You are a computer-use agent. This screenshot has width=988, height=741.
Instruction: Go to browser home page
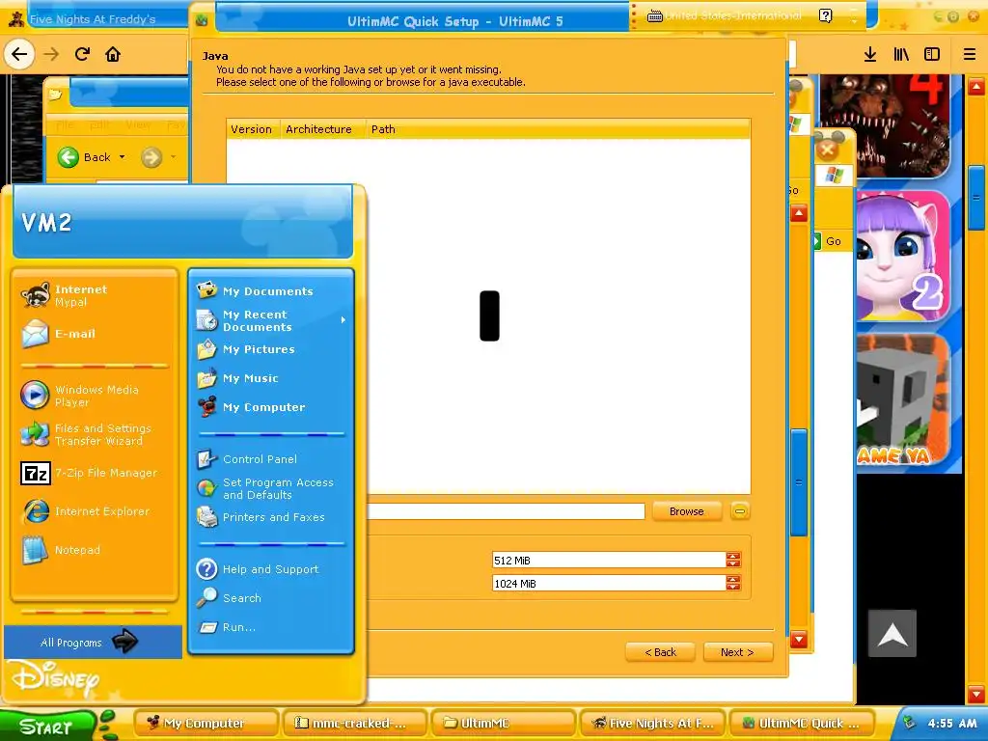click(x=113, y=54)
